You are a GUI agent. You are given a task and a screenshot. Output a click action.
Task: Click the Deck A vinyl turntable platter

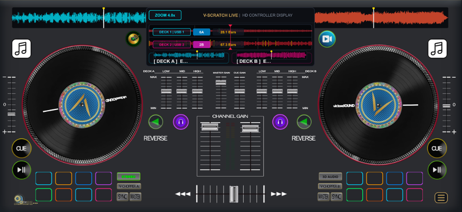click(x=82, y=105)
